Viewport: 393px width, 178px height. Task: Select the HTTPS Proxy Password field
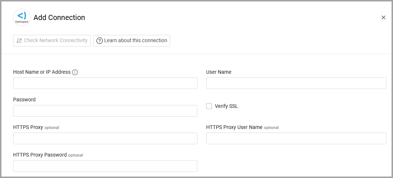(x=105, y=166)
